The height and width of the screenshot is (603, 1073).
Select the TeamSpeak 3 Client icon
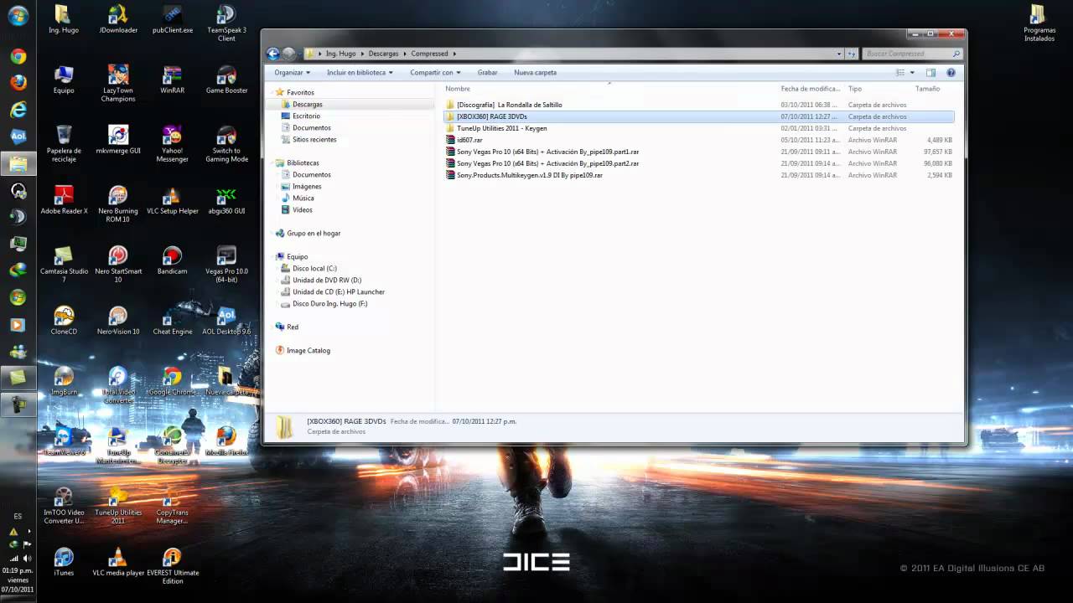pyautogui.click(x=226, y=22)
